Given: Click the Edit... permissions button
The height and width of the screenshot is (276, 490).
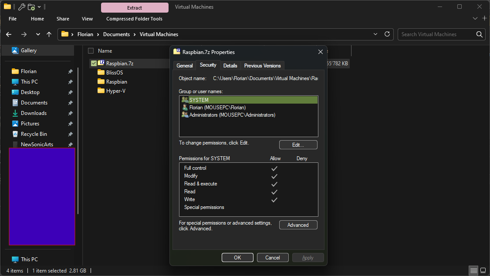Looking at the screenshot, I should 298,145.
